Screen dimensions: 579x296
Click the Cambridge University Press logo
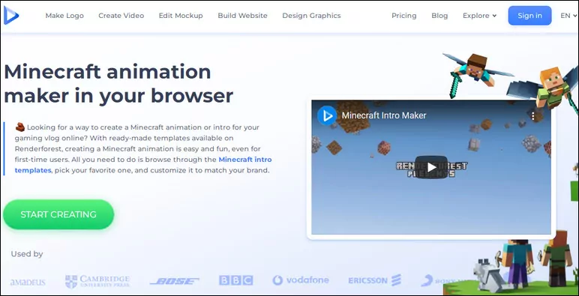point(97,281)
